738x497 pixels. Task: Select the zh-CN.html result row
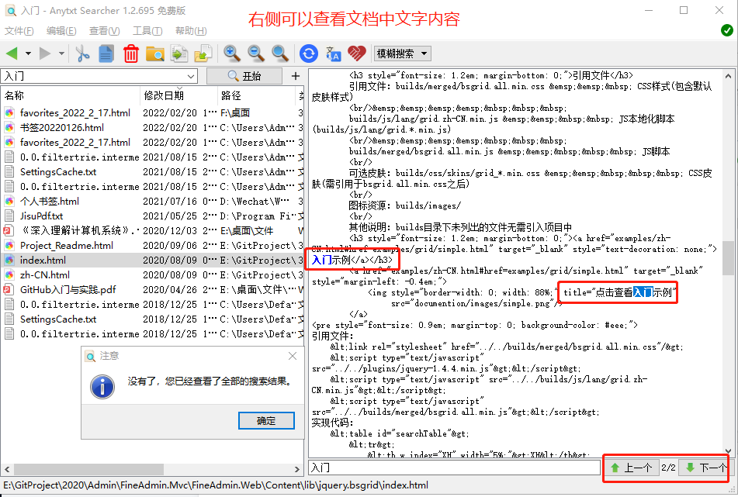click(153, 274)
